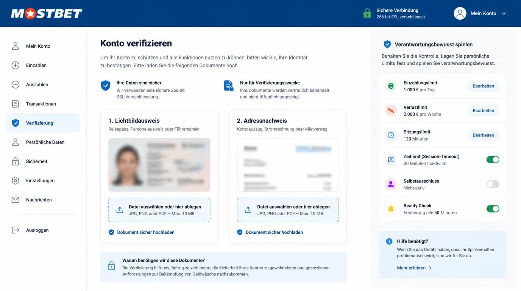Expand the Mein Konto header dropdown chevron

click(504, 13)
